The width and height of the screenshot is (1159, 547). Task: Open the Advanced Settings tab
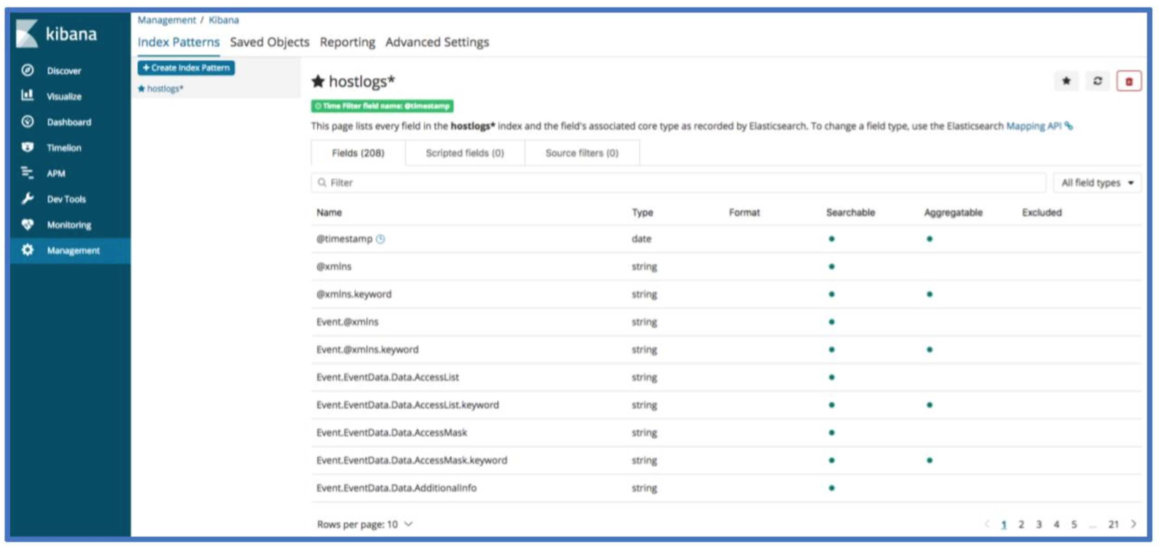pos(437,42)
